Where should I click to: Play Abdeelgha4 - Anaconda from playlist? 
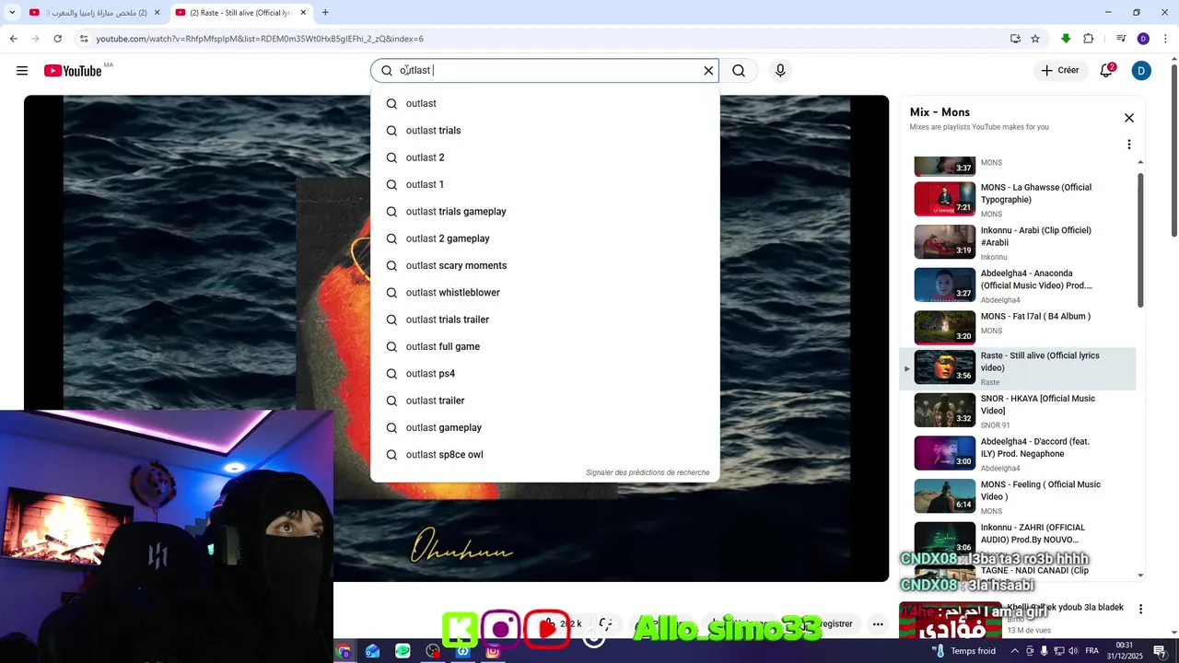coord(1018,285)
